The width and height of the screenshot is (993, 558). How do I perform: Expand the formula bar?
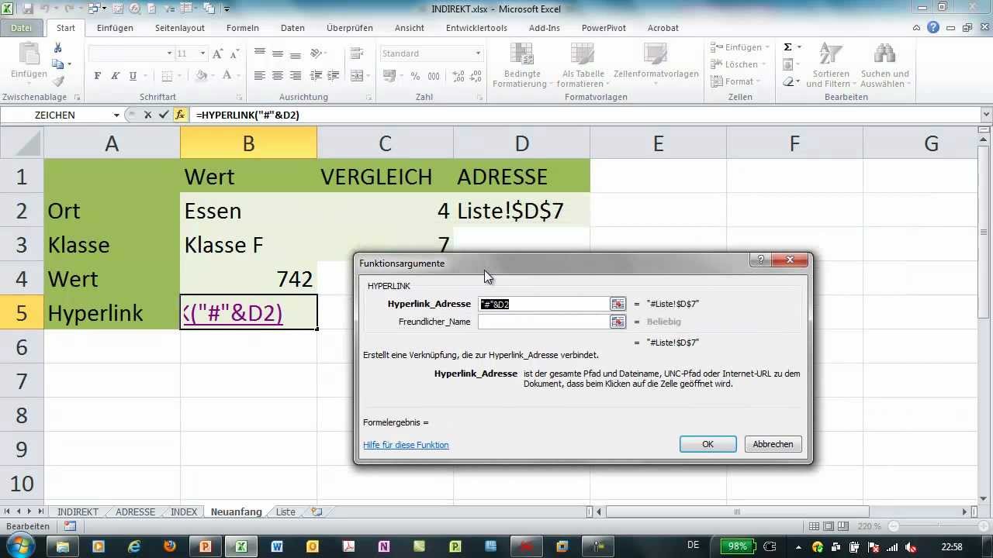pyautogui.click(x=986, y=115)
